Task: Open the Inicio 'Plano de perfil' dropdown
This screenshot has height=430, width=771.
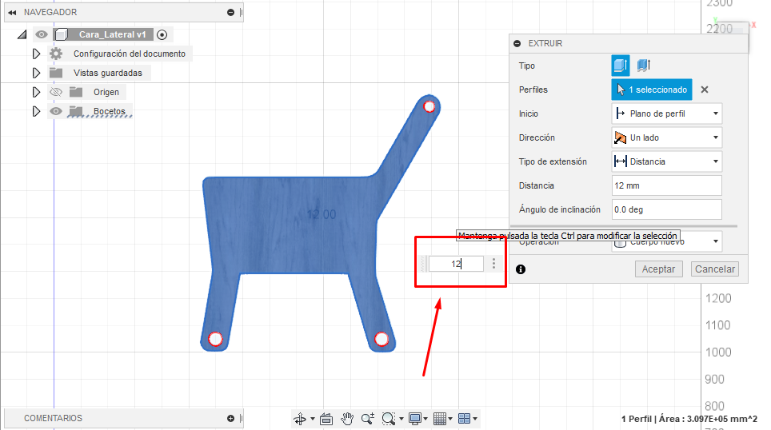Action: click(667, 113)
